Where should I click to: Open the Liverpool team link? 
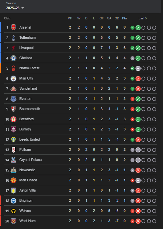26,48
